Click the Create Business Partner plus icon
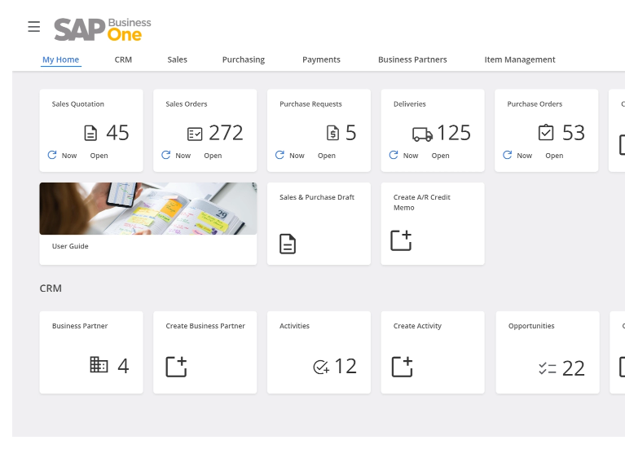This screenshot has width=625, height=449. click(176, 367)
